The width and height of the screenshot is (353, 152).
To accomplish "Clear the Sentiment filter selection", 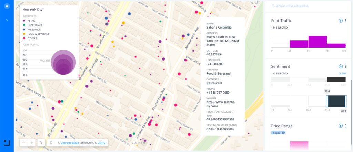I will click(342, 73).
